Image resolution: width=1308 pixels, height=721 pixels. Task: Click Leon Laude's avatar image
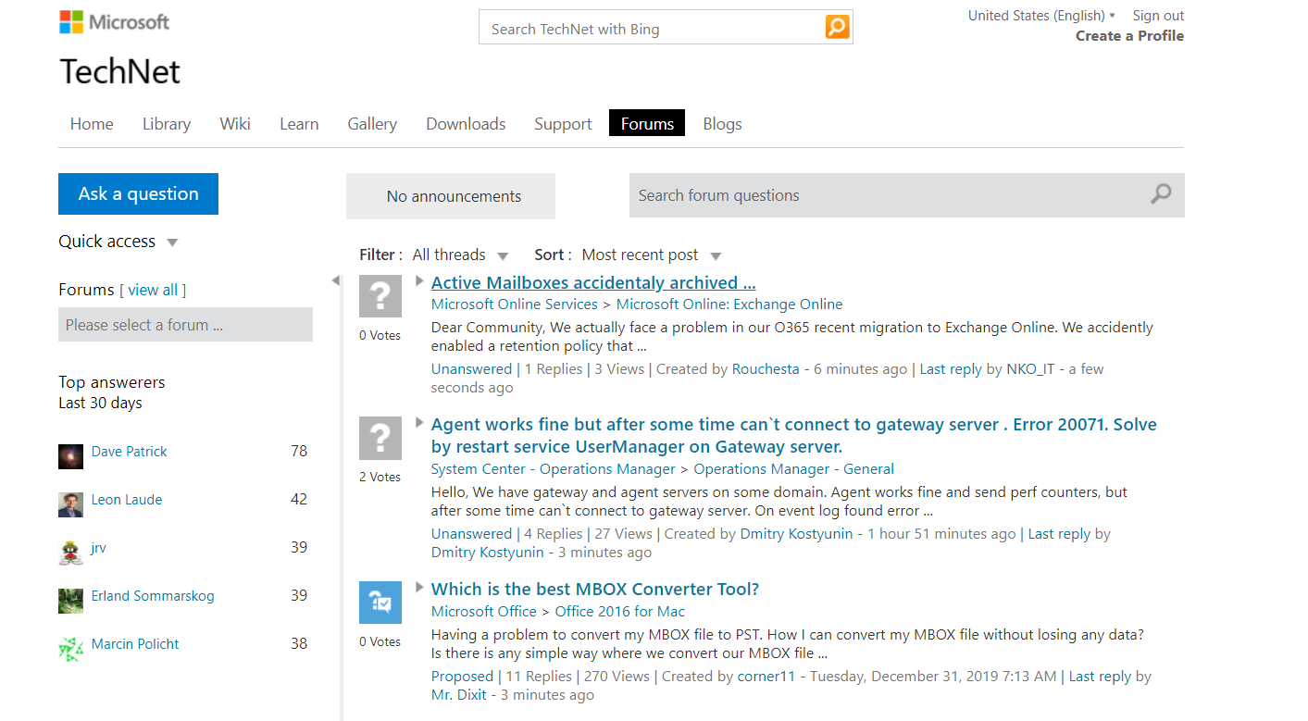(70, 504)
